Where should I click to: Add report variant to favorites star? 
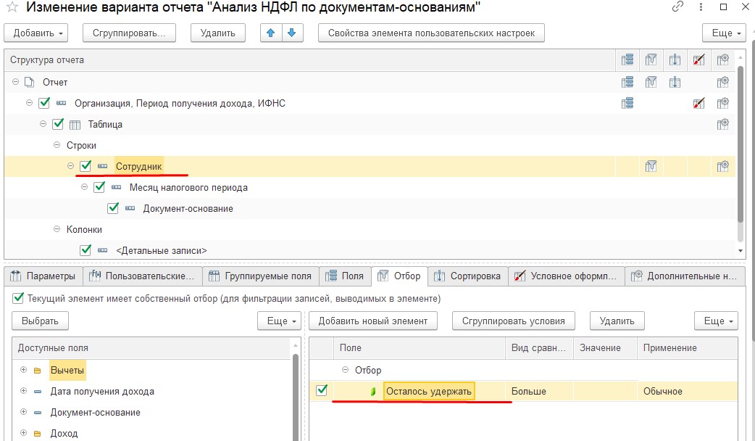click(12, 7)
